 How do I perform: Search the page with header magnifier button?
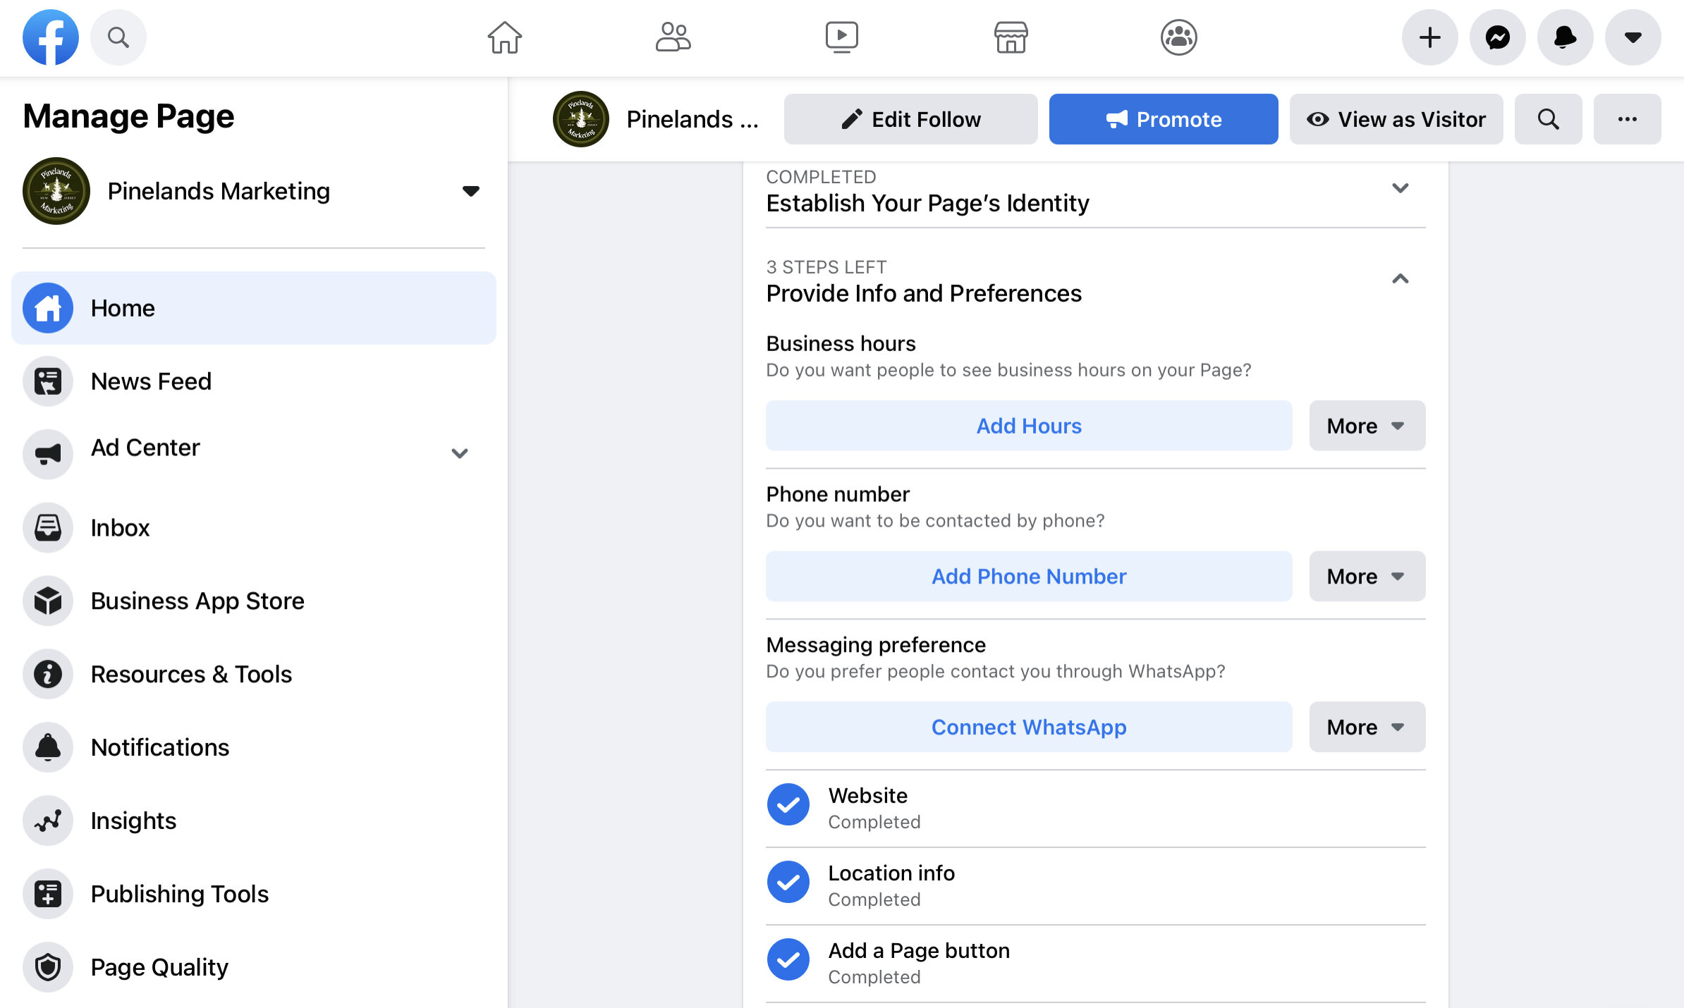pyautogui.click(x=1549, y=119)
